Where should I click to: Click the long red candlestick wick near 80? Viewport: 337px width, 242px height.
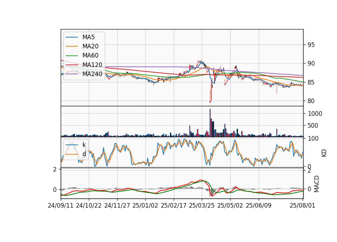[x=210, y=96]
